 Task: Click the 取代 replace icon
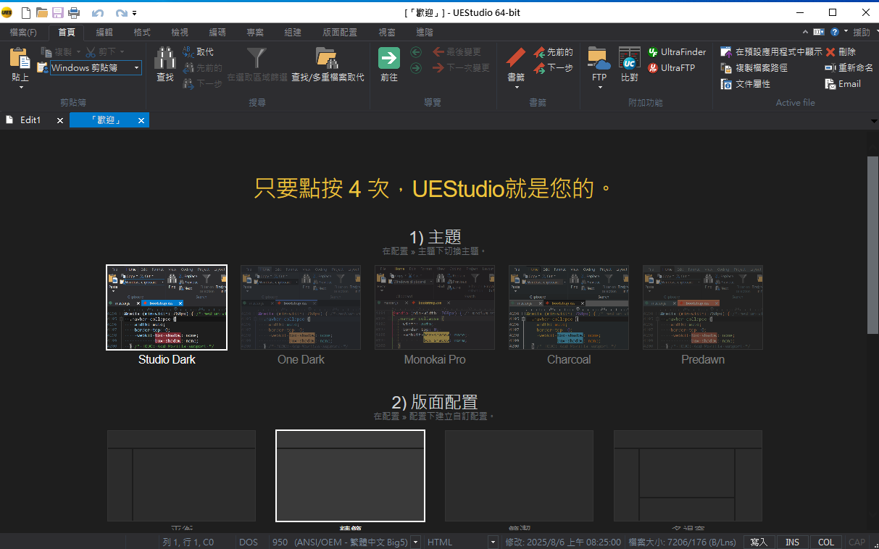(x=198, y=52)
